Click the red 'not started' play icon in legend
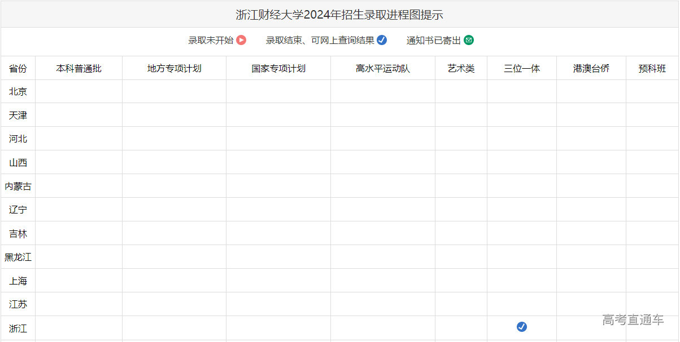Screen dimensions: 680x342 pyautogui.click(x=241, y=40)
